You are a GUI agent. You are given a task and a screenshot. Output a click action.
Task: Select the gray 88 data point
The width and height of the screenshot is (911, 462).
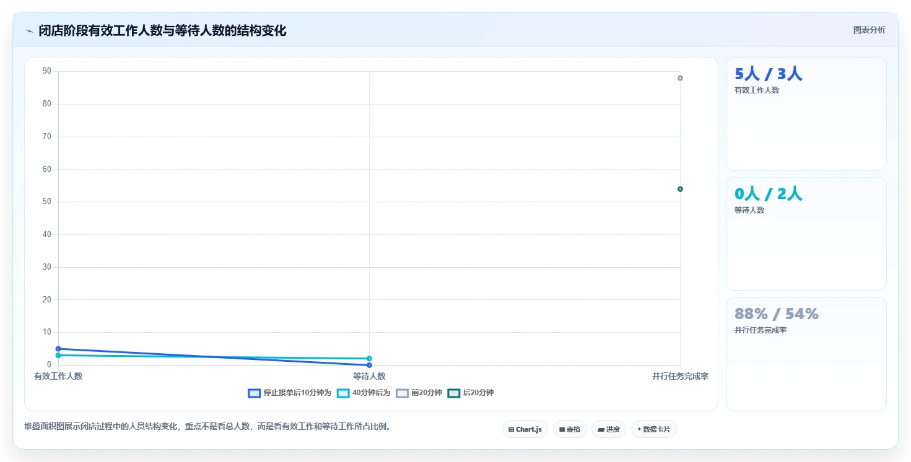(x=680, y=78)
